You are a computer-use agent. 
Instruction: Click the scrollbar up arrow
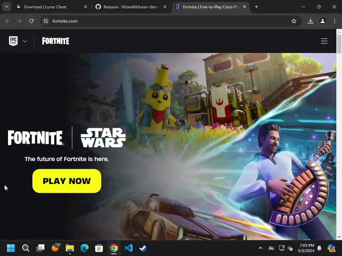pyautogui.click(x=339, y=32)
